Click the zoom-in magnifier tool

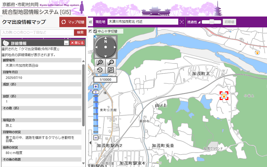pos(100,63)
